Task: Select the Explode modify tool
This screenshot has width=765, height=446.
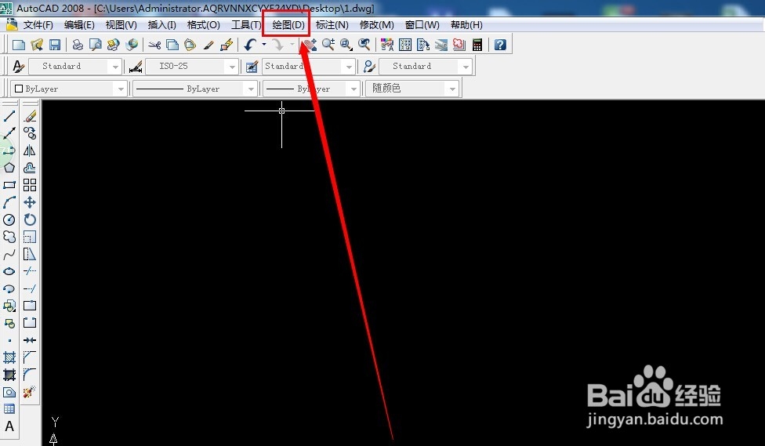Action: tap(30, 393)
